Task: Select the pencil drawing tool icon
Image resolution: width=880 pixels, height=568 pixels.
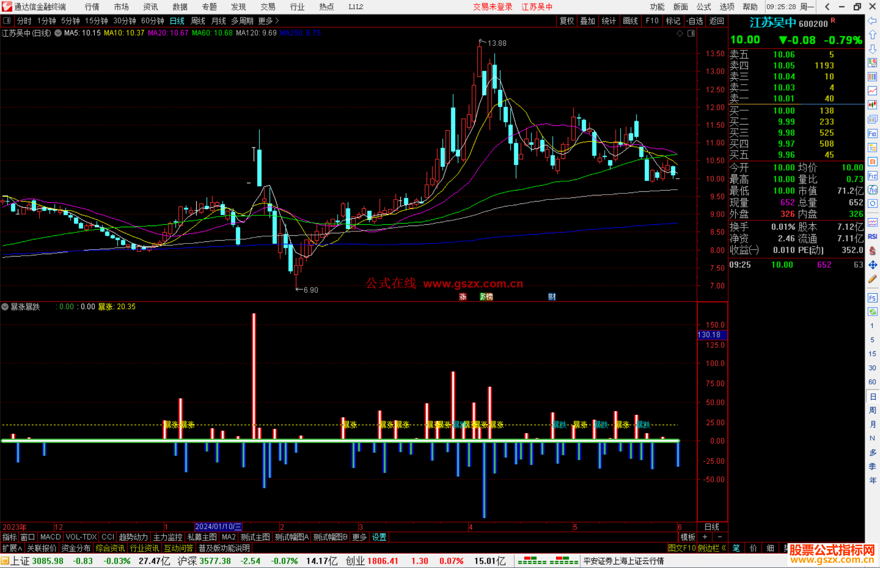Action: [x=872, y=279]
